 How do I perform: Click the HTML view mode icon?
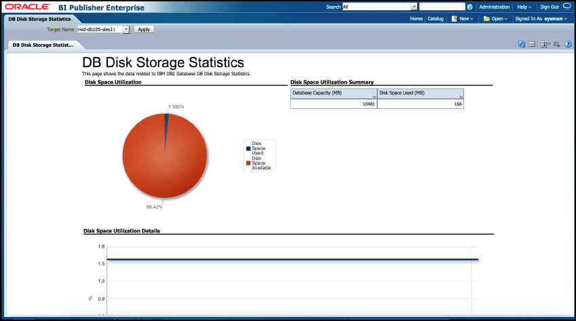coord(531,44)
